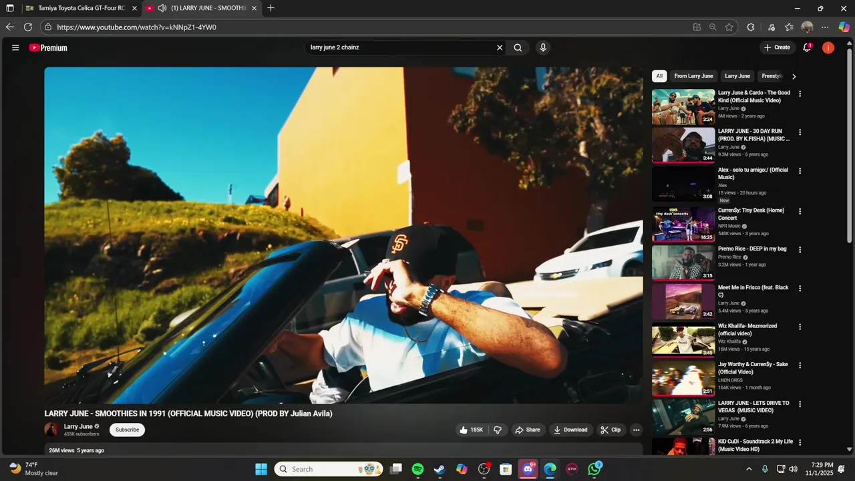Close the Tamiya Toyota Celica tab
Screen dimensions: 855x481
click(134, 8)
